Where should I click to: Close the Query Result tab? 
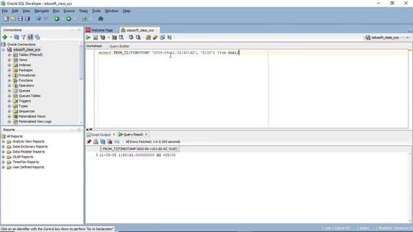click(x=146, y=135)
